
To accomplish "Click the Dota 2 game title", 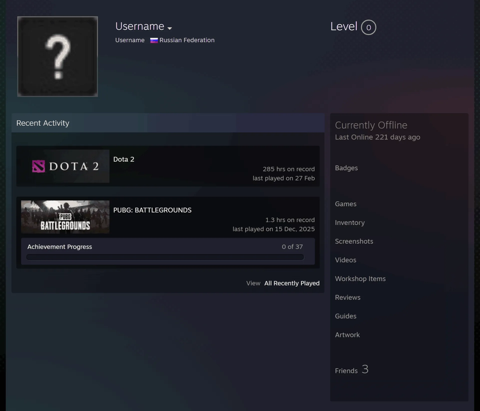I will [x=124, y=159].
